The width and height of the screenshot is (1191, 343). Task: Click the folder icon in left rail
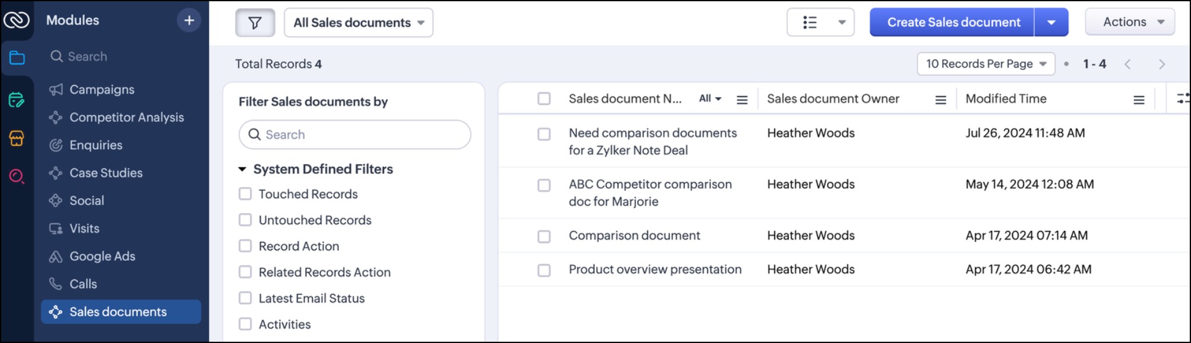pos(17,58)
